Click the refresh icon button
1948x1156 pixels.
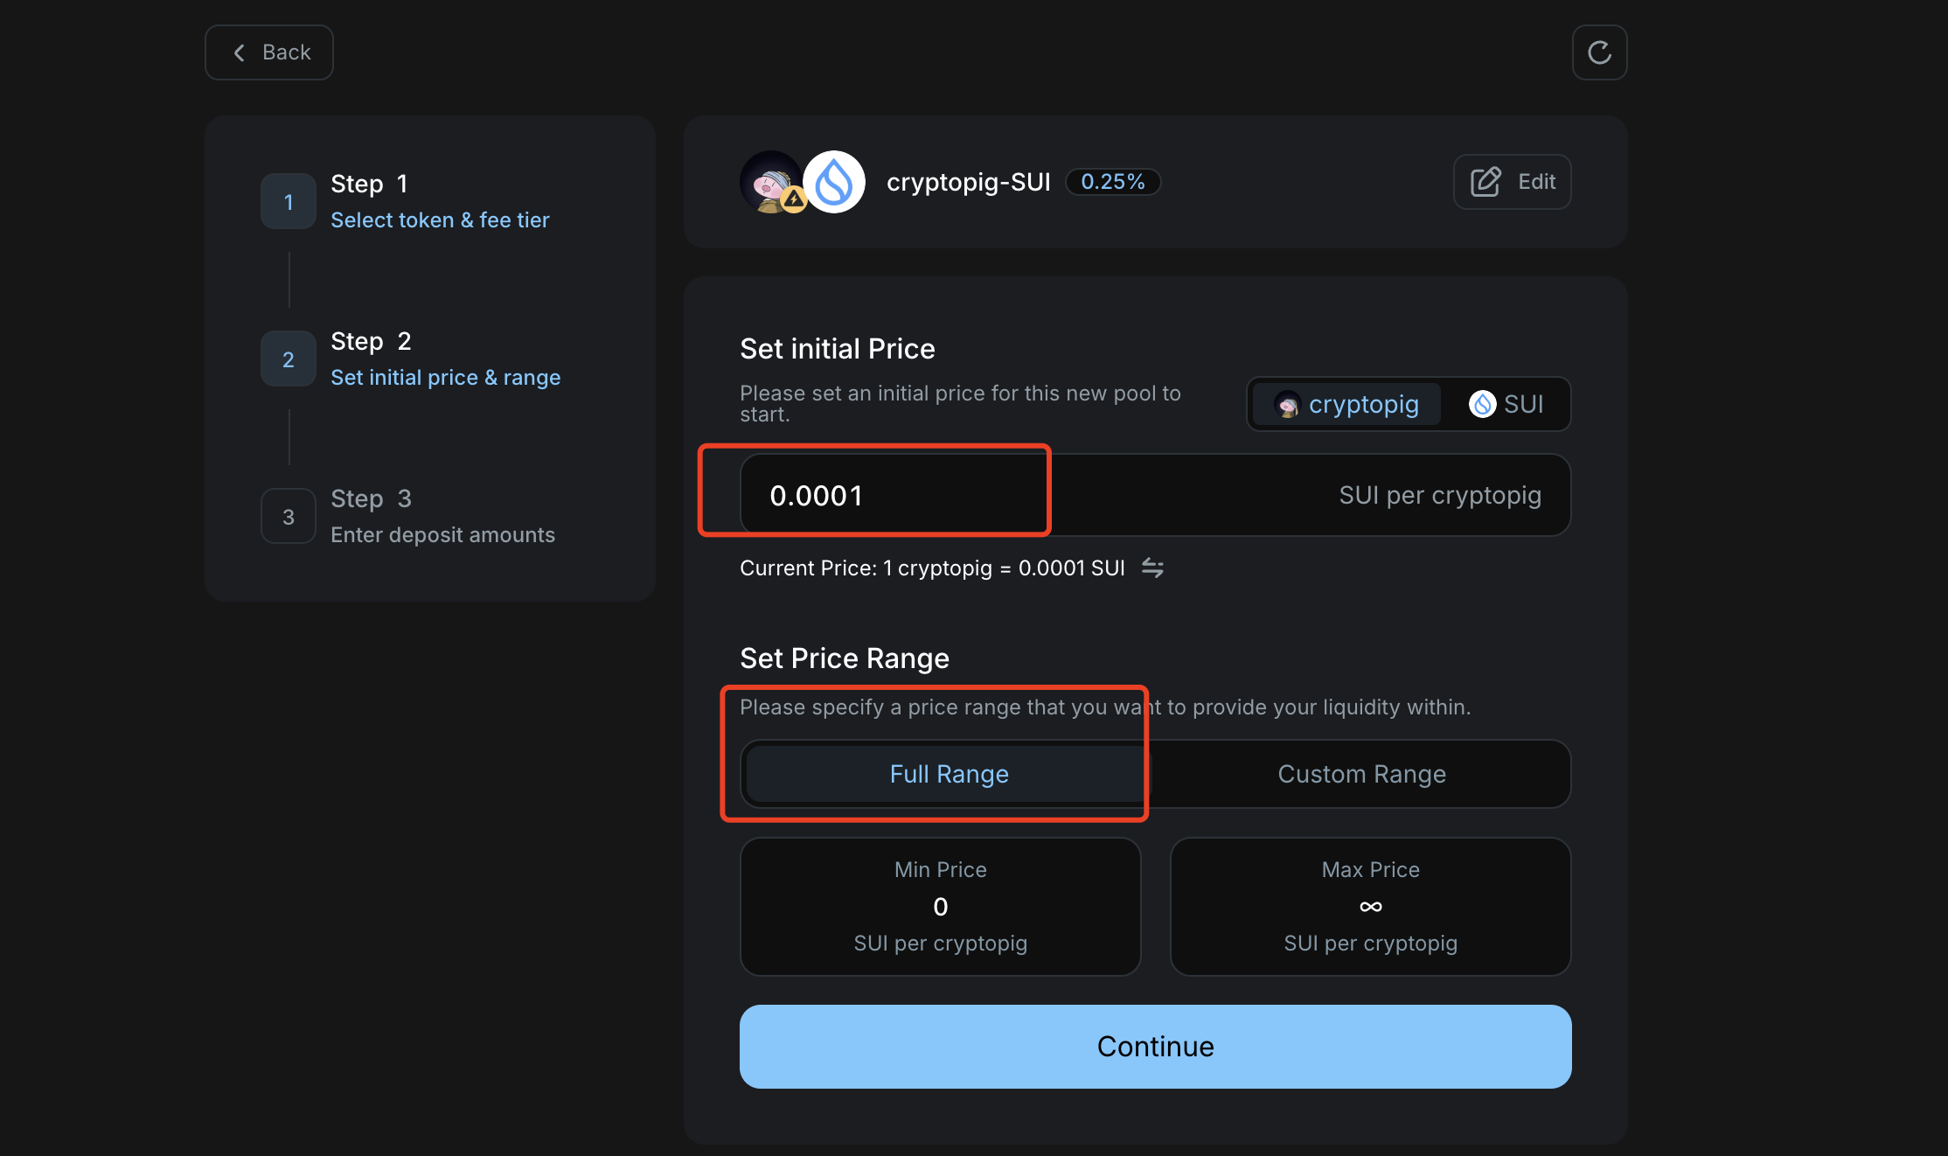(x=1599, y=52)
